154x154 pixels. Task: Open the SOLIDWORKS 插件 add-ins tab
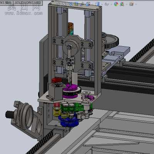coord(7,3)
